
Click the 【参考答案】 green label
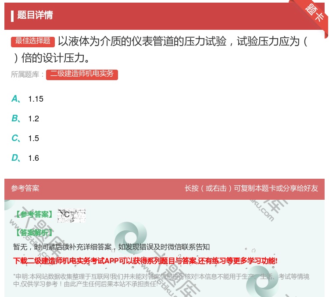pyautogui.click(x=34, y=214)
